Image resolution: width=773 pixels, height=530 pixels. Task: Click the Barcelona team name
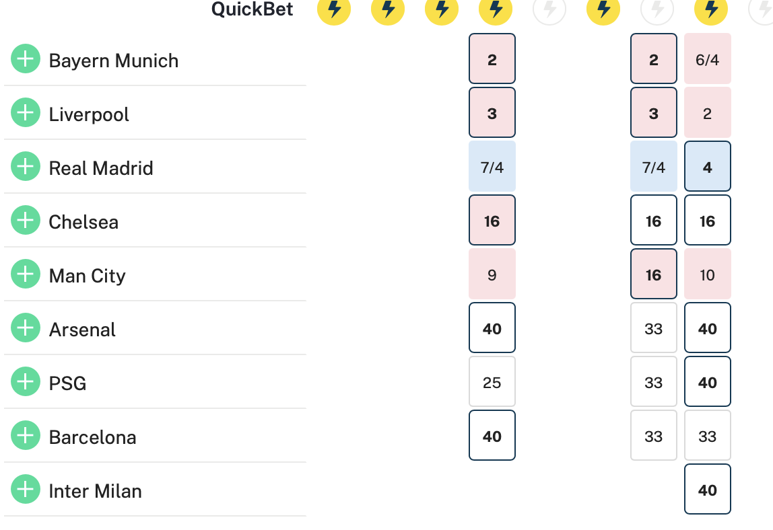coord(93,437)
